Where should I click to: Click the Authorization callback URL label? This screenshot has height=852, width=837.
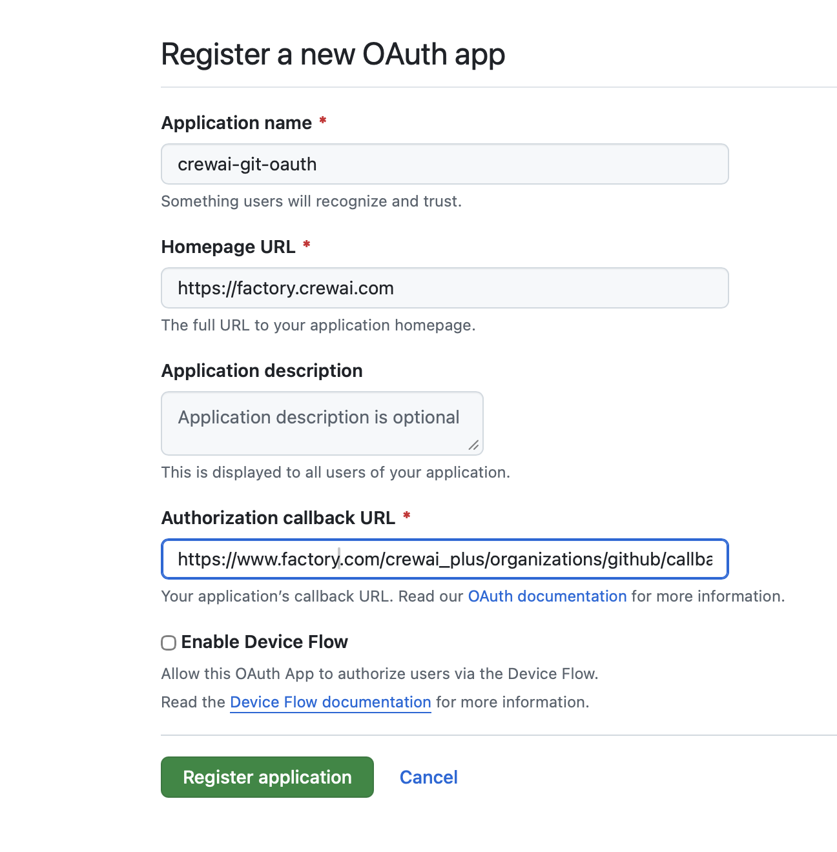(x=279, y=518)
